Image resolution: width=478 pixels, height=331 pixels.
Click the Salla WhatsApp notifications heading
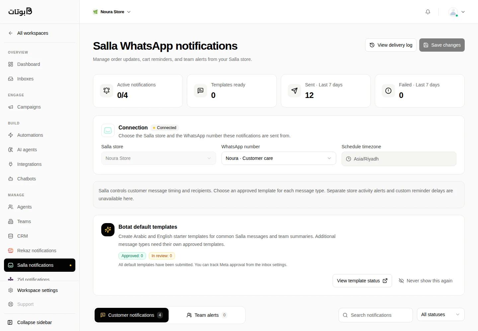(165, 46)
